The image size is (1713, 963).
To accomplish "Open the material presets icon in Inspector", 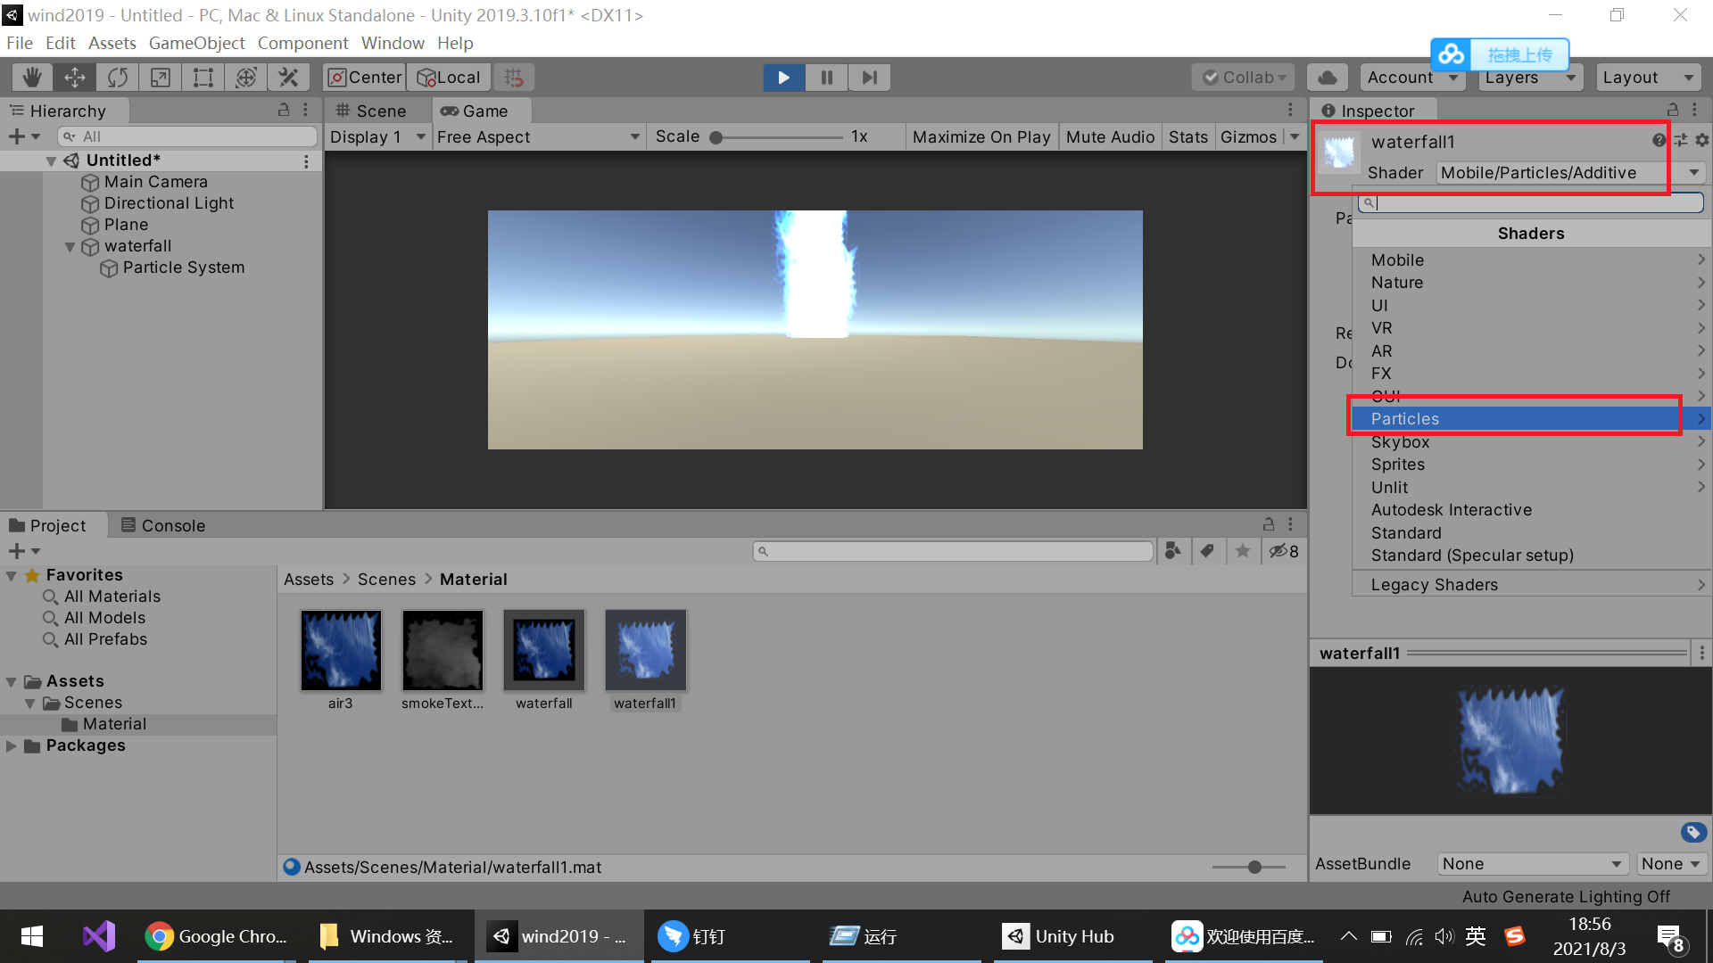I will click(1681, 140).
